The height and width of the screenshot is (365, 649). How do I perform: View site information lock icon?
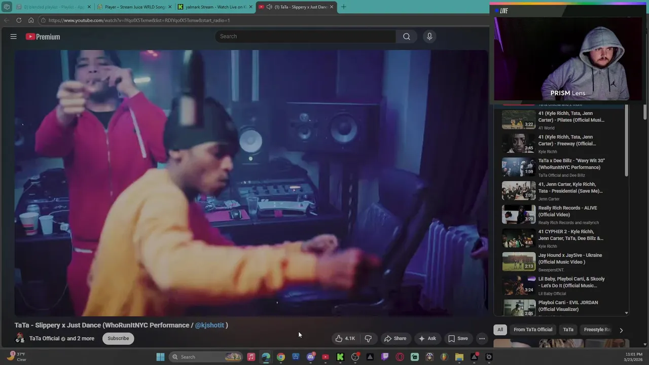coord(44,20)
